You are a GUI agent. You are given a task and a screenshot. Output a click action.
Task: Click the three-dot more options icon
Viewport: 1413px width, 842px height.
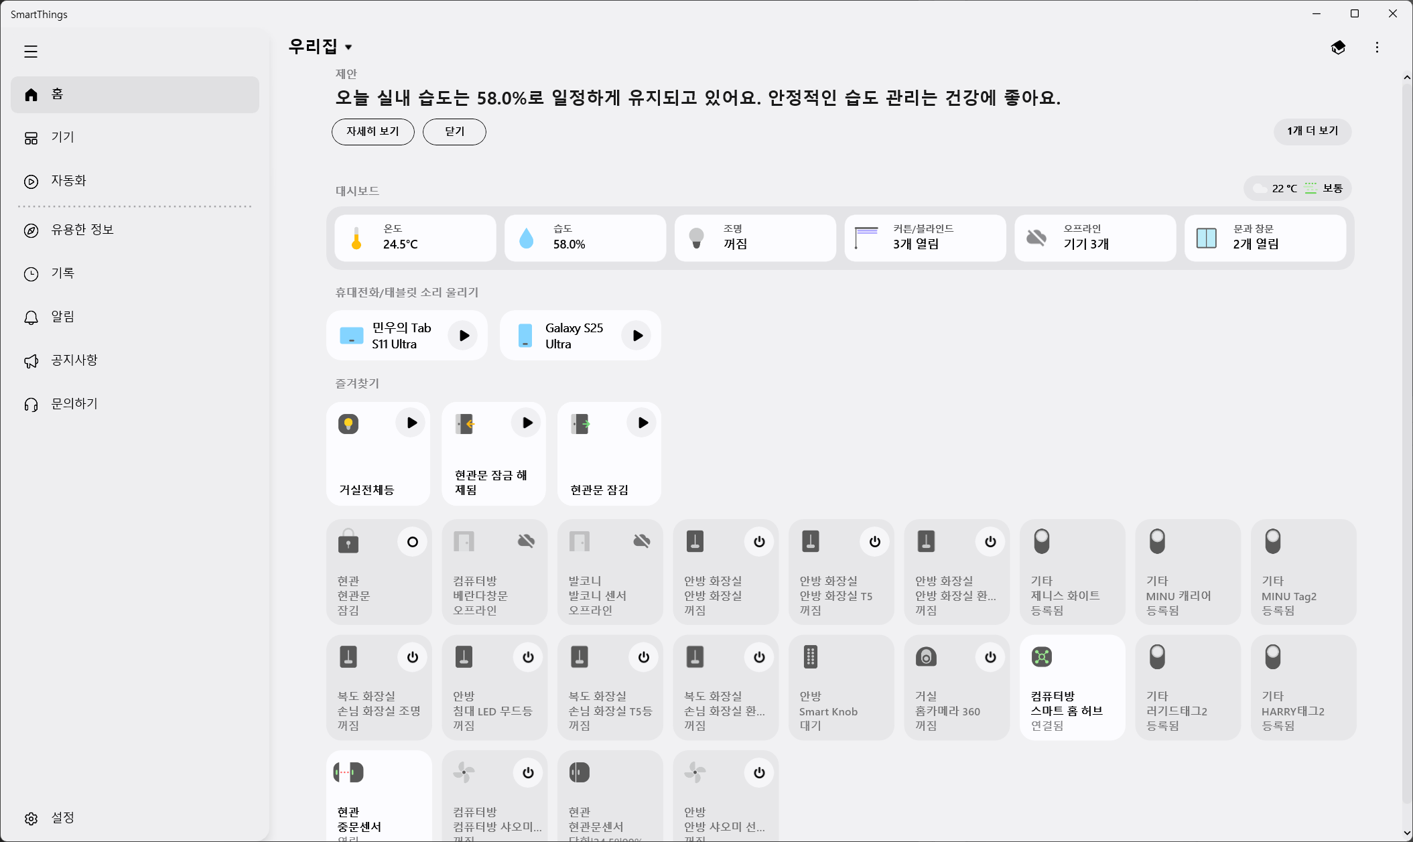[x=1377, y=48]
